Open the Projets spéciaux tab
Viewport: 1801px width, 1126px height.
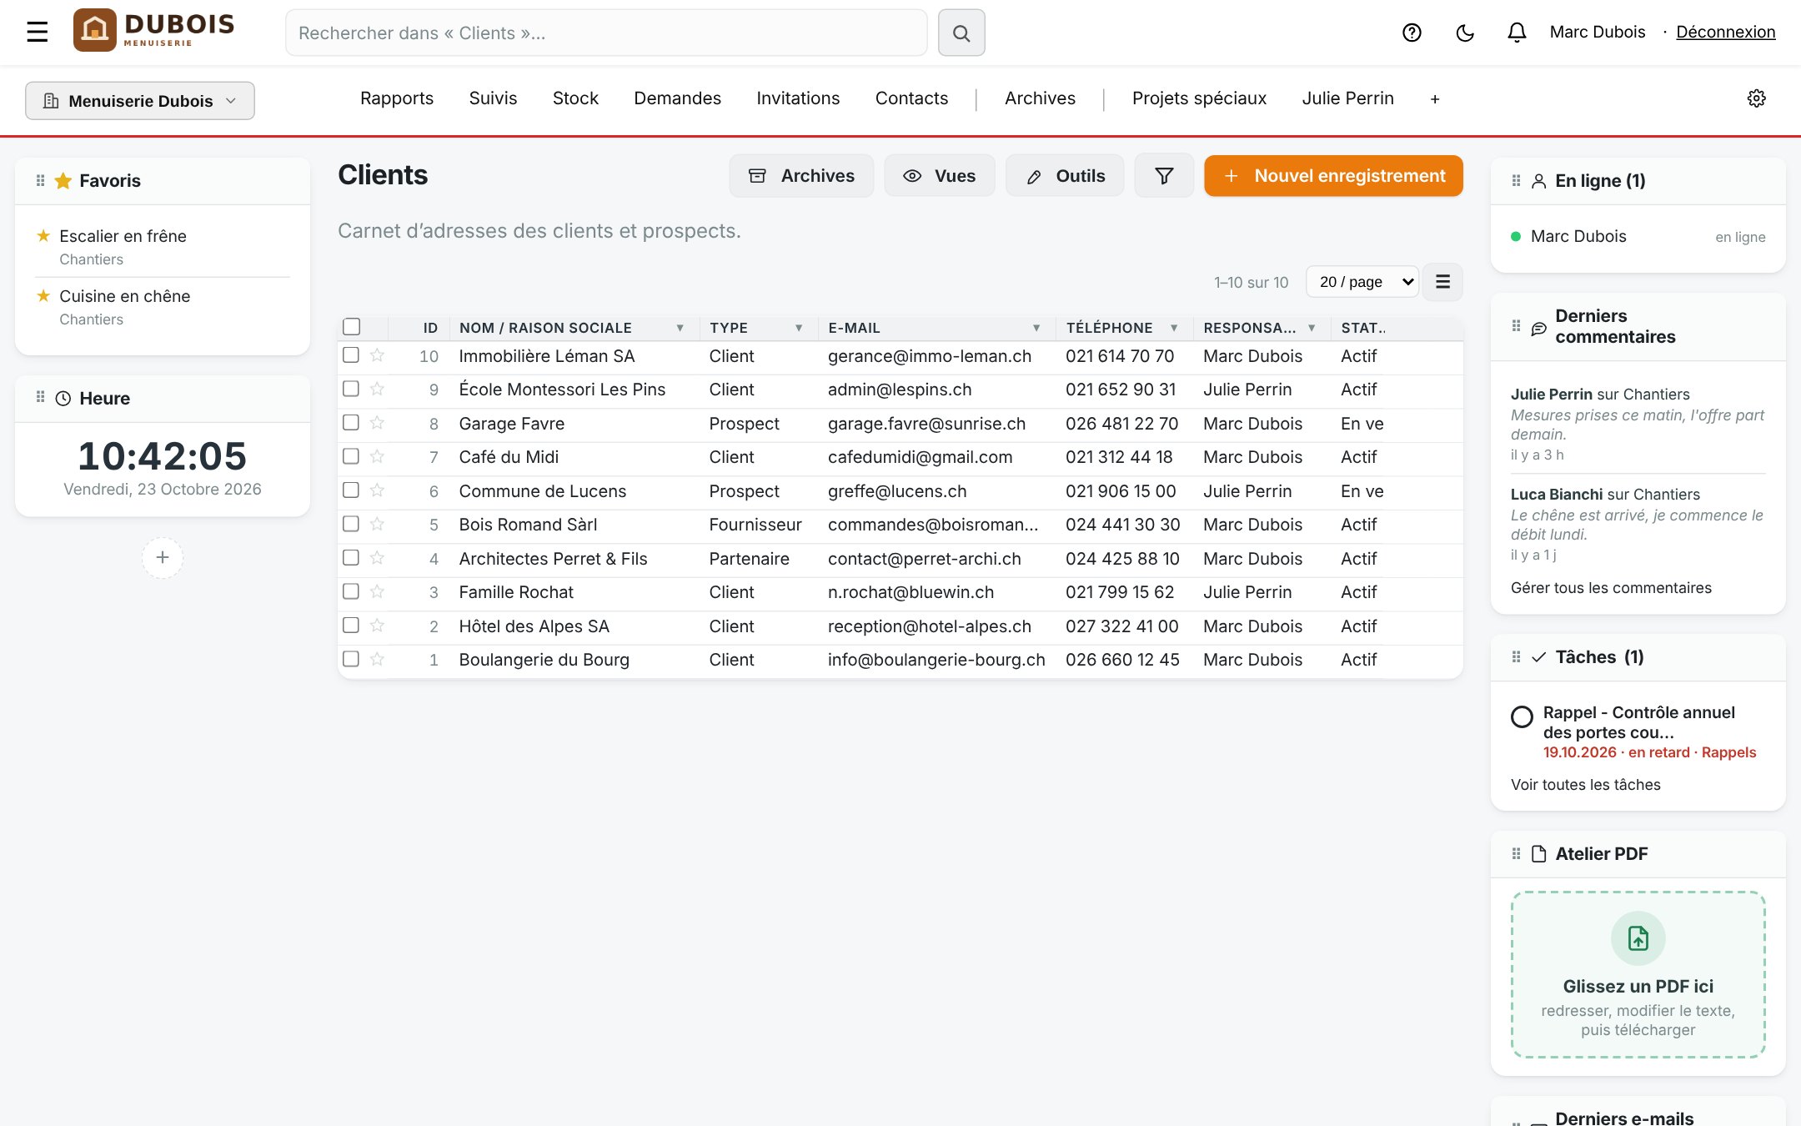(1199, 98)
